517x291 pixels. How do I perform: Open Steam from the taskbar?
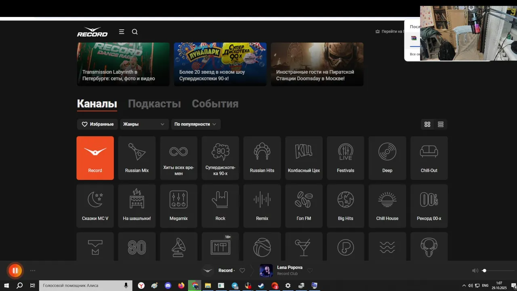click(261, 286)
